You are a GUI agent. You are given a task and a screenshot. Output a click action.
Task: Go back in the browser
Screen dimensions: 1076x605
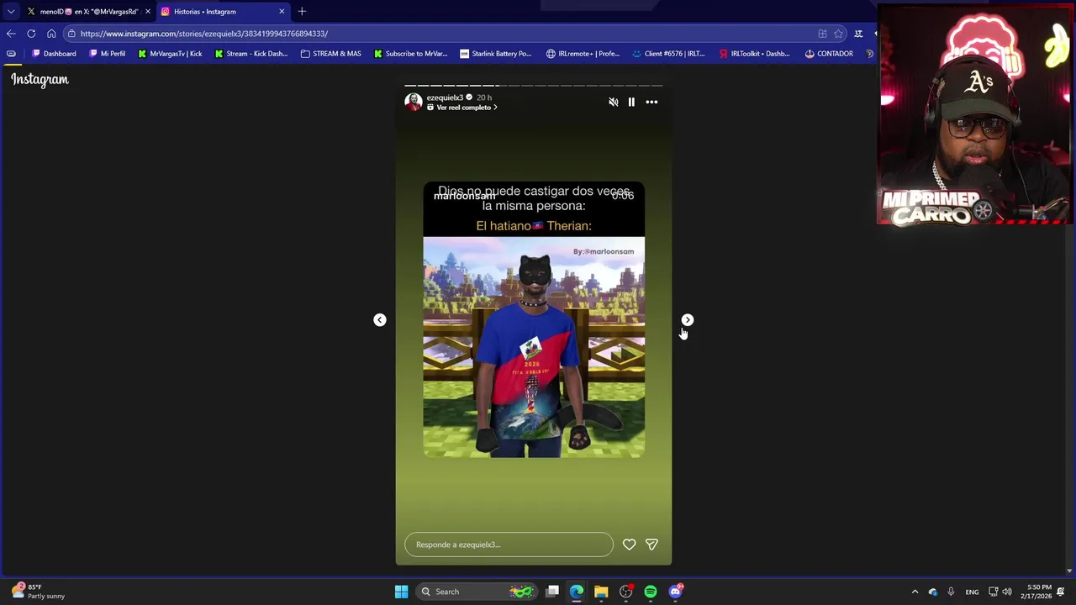10,34
